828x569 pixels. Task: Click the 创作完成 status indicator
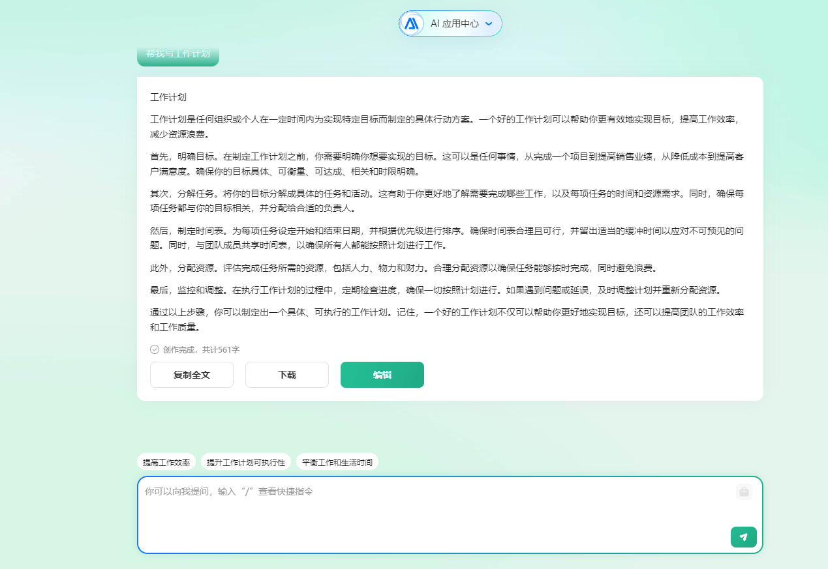click(175, 349)
